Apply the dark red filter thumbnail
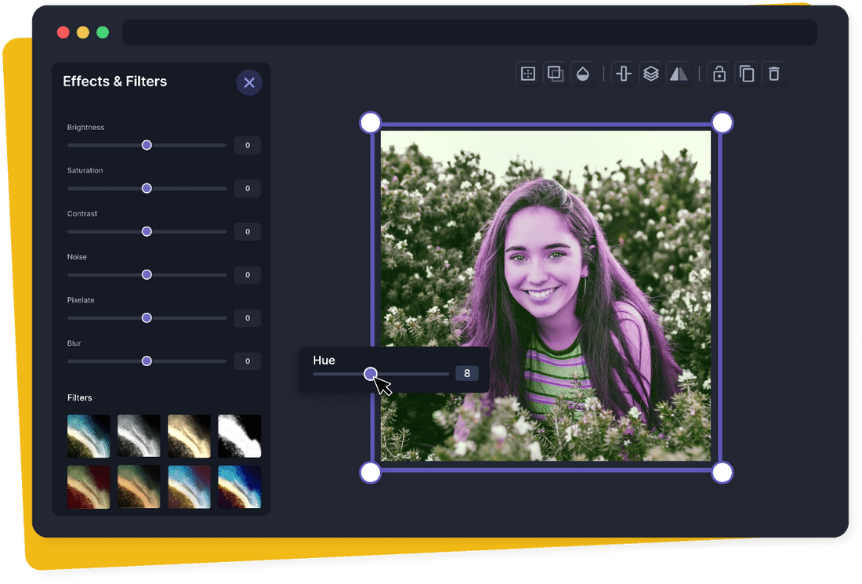The image size is (862, 584). (x=89, y=487)
